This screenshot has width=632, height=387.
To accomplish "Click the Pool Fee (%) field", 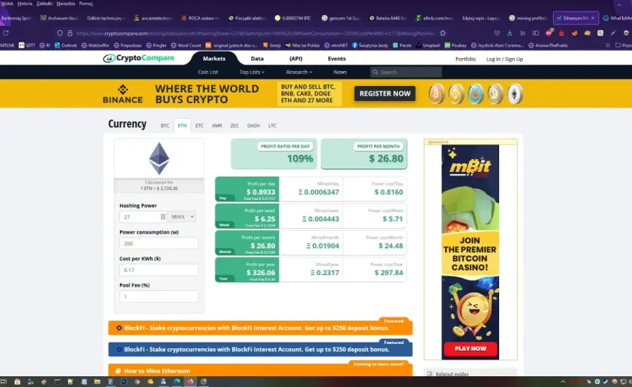I will point(159,297).
